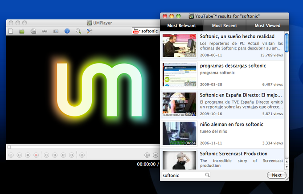The width and height of the screenshot is (303, 194).
Task: Switch to the Most Relevant tab
Action: (181, 25)
